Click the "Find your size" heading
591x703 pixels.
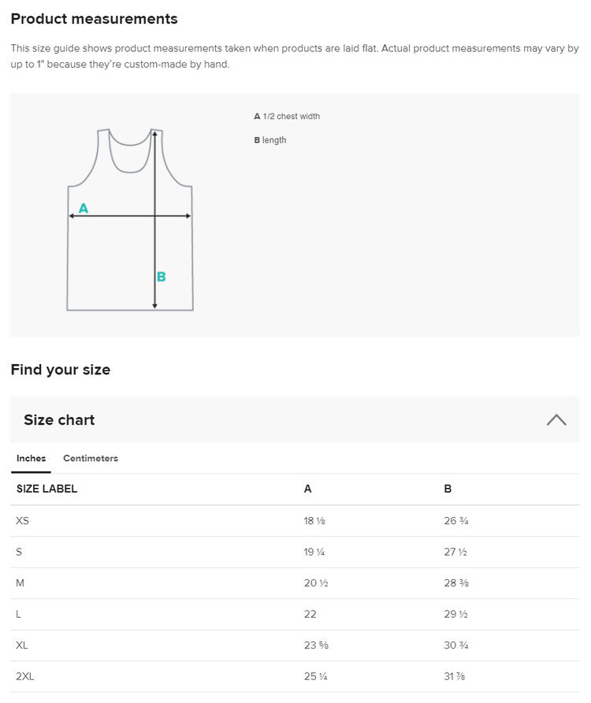(61, 370)
